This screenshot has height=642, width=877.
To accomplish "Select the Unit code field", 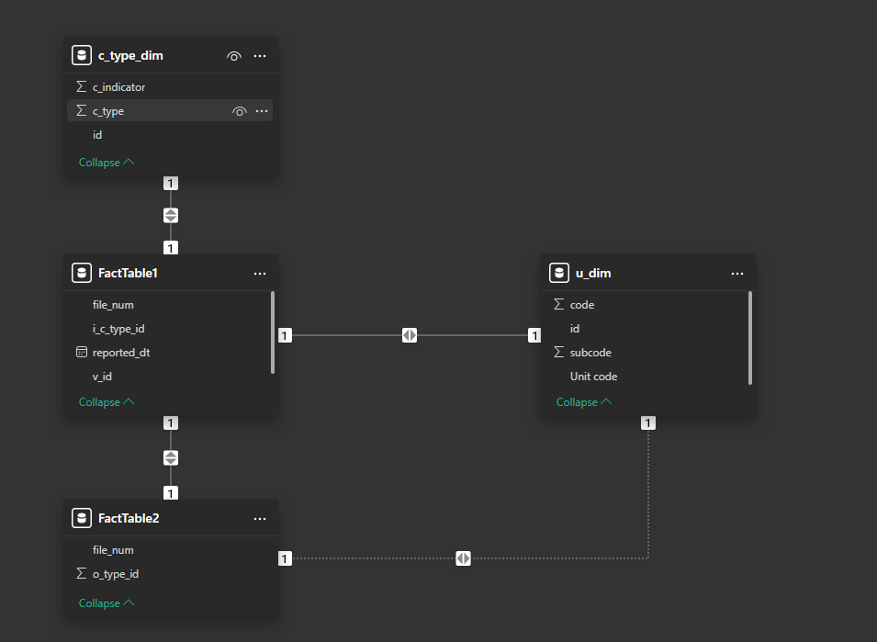I will coord(646,377).
